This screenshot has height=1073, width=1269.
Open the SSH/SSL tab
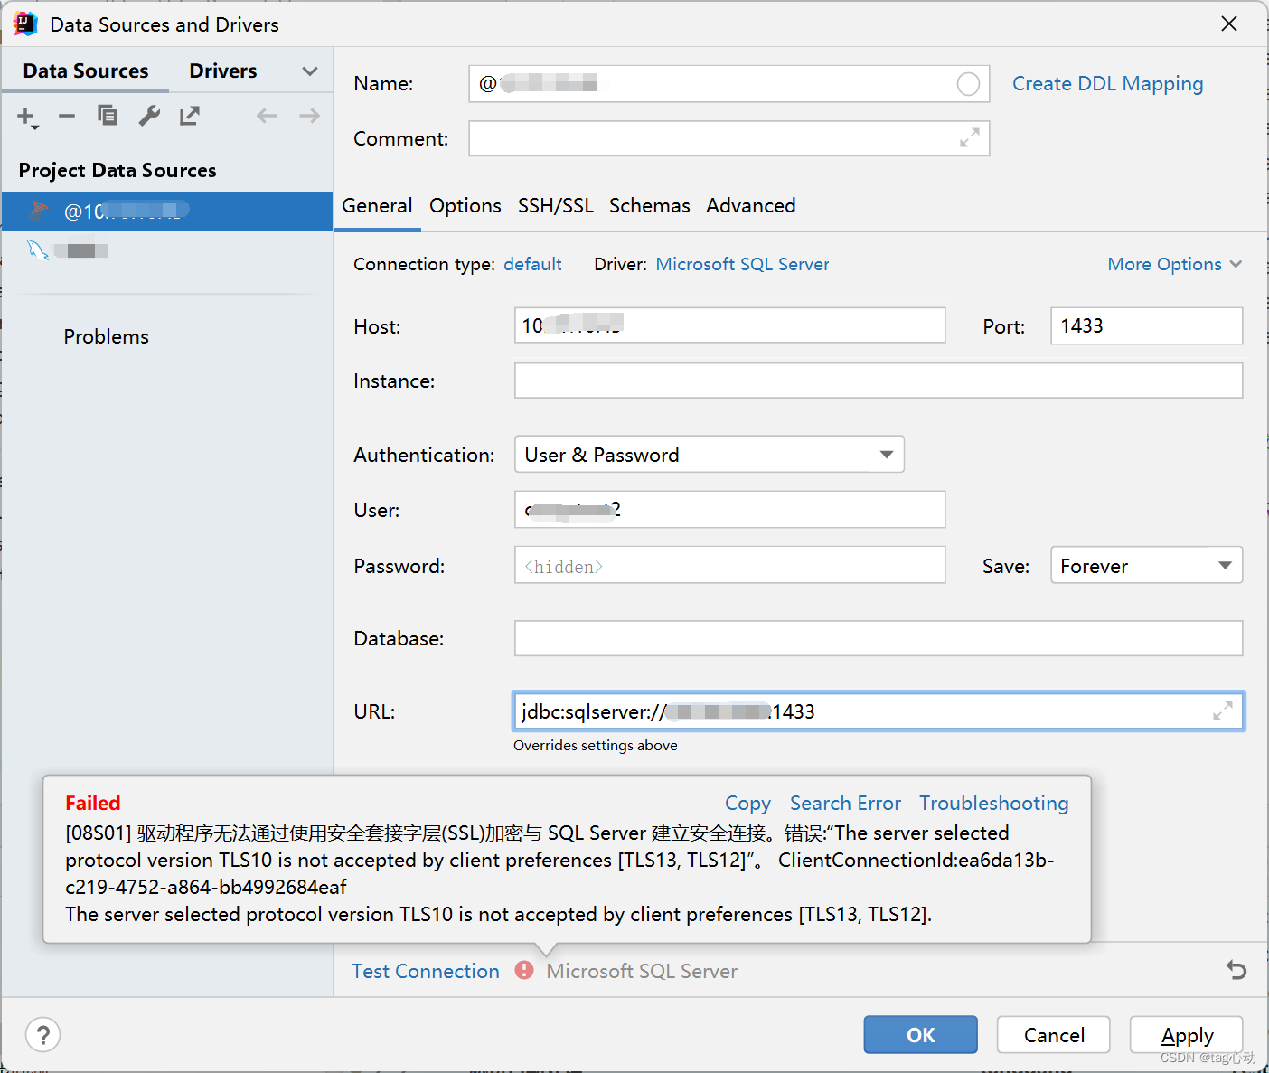(x=556, y=206)
